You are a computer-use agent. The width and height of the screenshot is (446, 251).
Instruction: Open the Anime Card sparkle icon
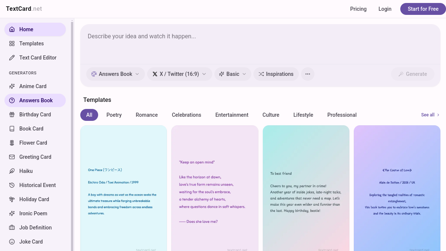(x=12, y=86)
